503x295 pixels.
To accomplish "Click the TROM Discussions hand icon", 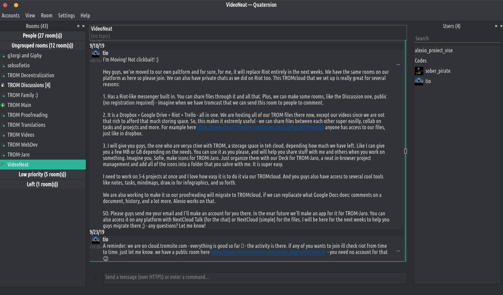I will [3, 85].
